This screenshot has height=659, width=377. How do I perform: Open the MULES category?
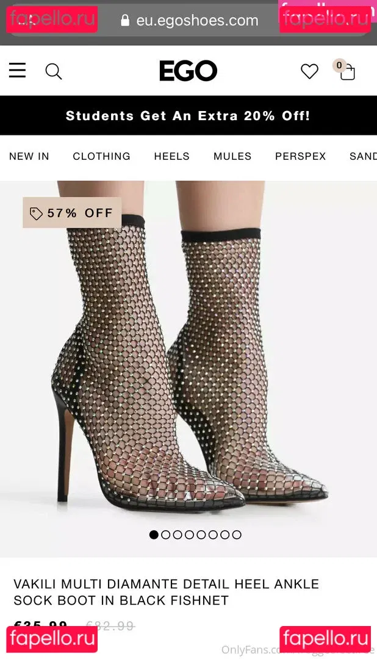pos(232,156)
